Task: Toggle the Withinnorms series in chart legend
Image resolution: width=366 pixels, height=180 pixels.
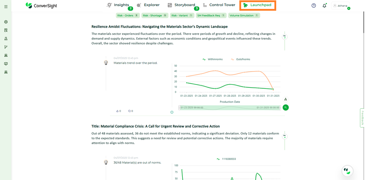Action: point(212,59)
